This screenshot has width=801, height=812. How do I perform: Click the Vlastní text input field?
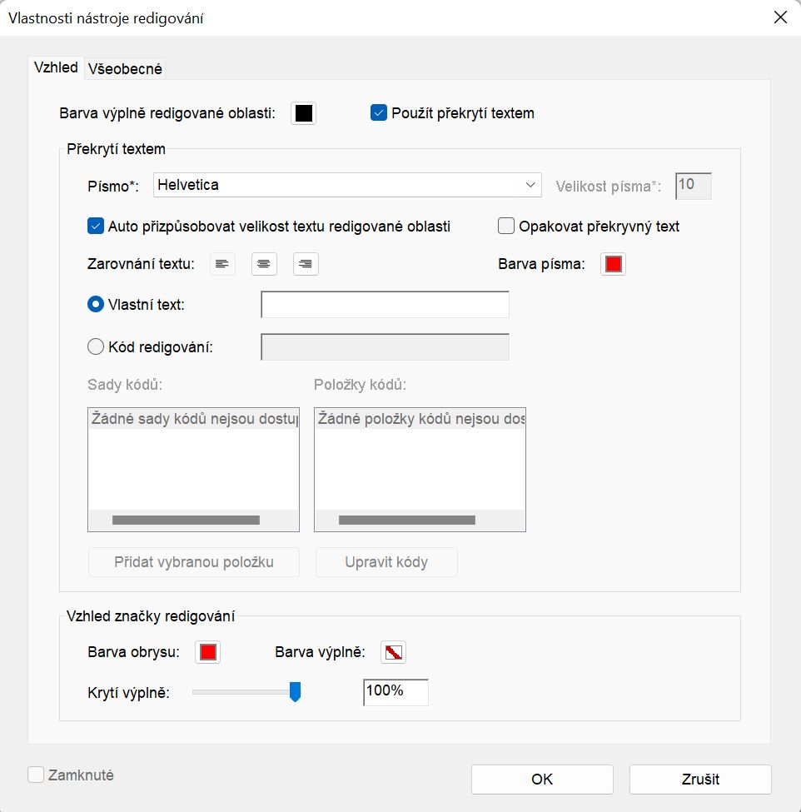[385, 305]
